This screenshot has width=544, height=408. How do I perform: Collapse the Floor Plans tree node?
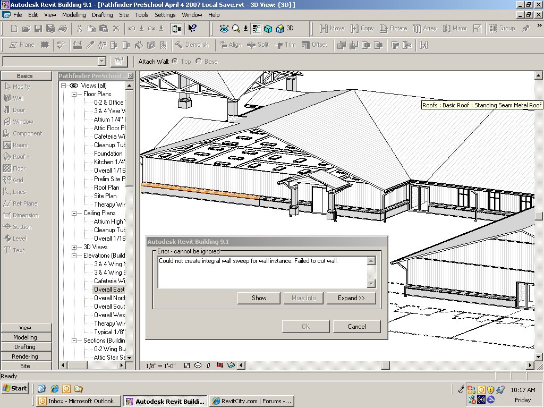click(74, 94)
